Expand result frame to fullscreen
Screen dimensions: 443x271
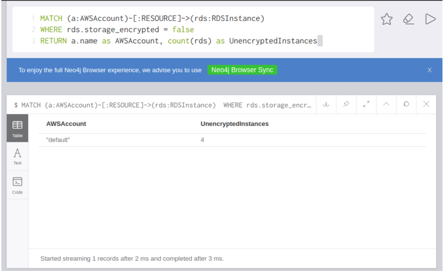coord(366,104)
